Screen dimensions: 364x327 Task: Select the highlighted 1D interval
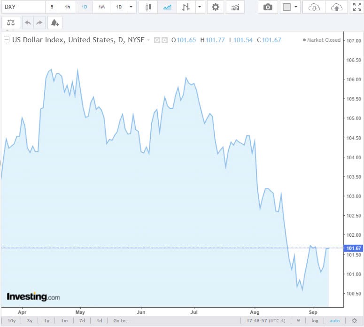tap(84, 7)
